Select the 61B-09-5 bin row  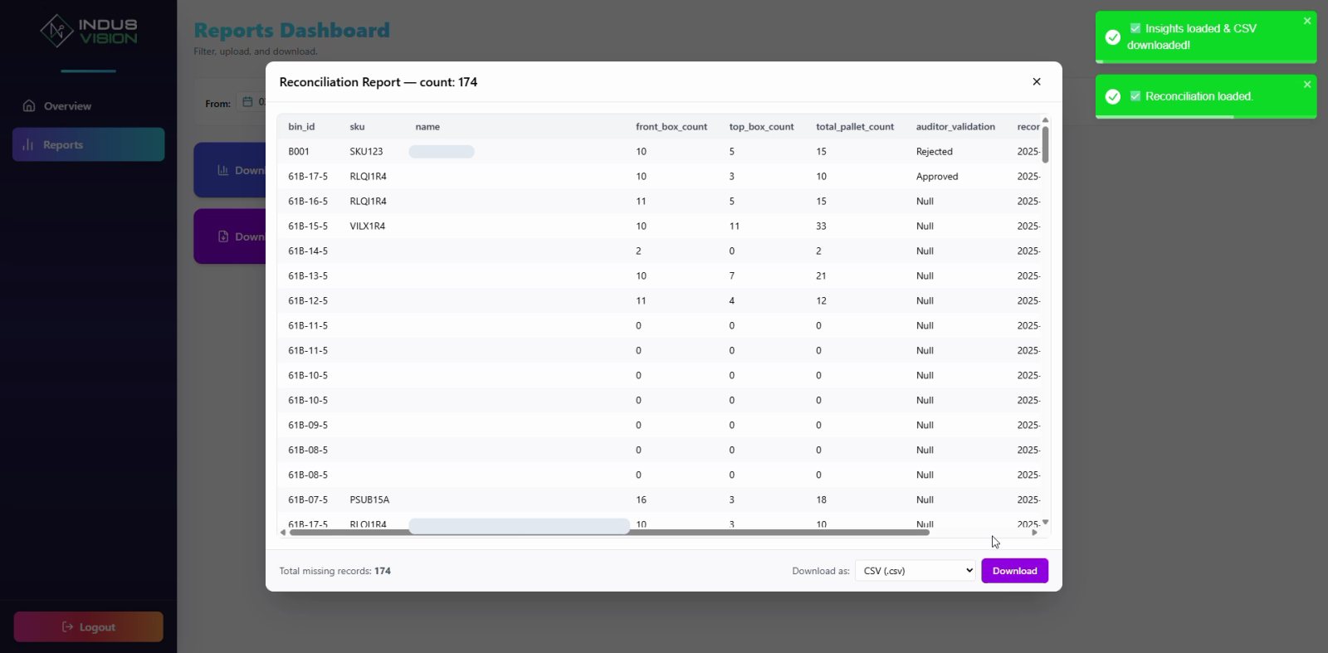click(x=659, y=425)
